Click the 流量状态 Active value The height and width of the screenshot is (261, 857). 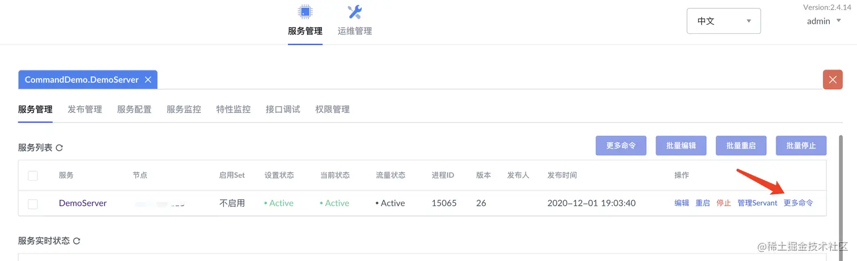pos(390,203)
